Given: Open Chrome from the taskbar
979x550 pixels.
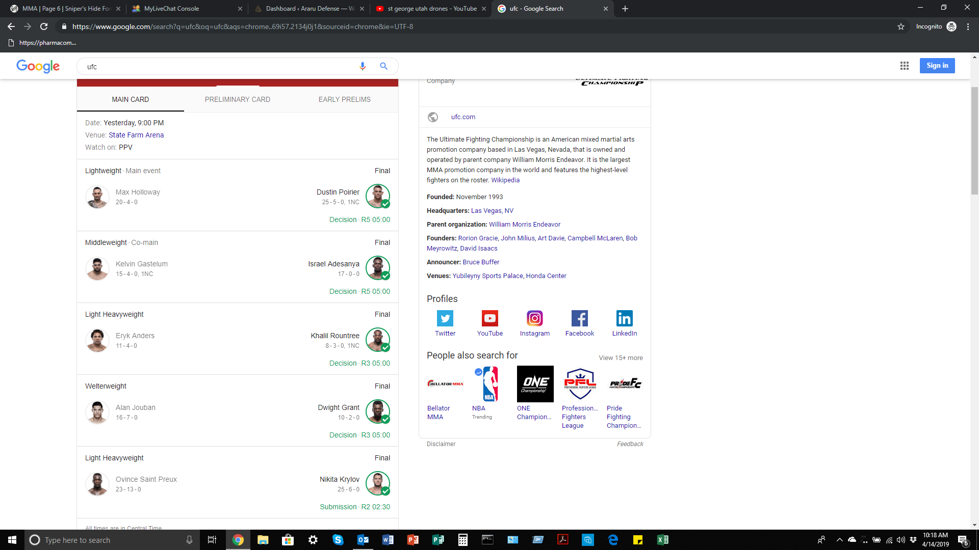Looking at the screenshot, I should click(238, 540).
